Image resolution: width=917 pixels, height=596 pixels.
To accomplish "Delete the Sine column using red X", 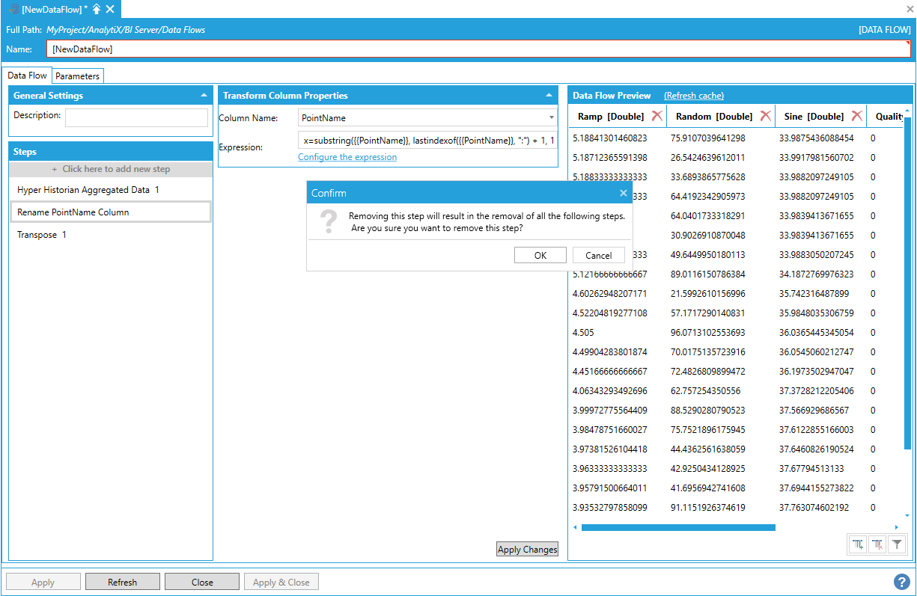I will click(856, 116).
